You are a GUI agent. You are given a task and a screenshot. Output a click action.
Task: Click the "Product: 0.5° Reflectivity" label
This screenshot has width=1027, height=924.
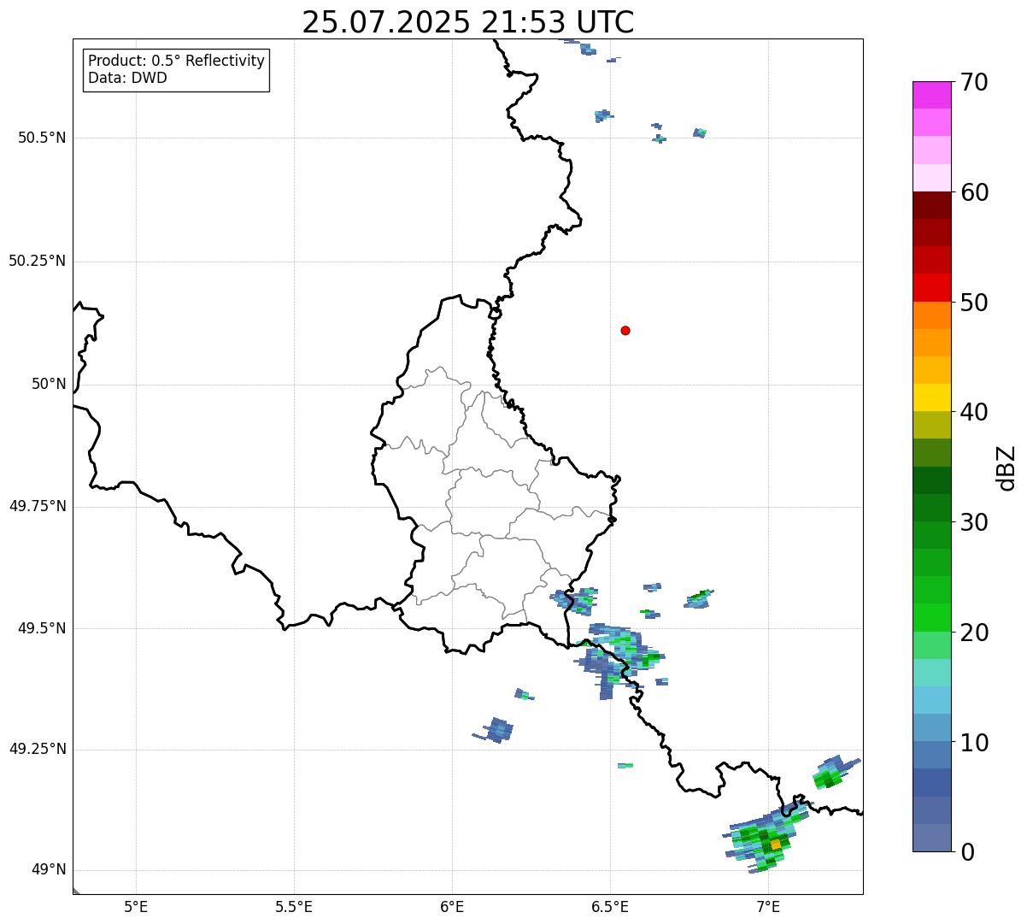click(176, 62)
